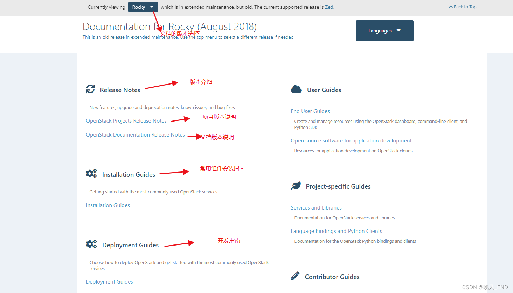Open the Zed release link
Viewport: 513px width, 293px height.
(329, 7)
